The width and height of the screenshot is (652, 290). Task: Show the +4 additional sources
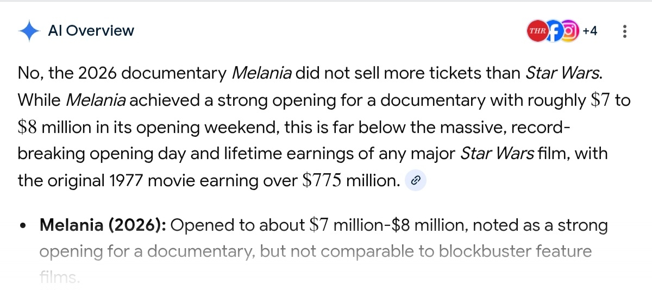coord(590,31)
